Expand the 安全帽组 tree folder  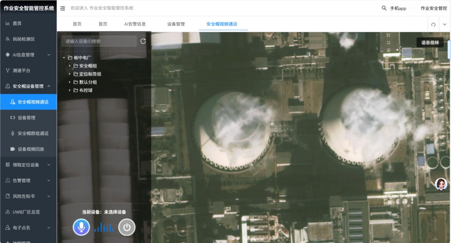70,66
